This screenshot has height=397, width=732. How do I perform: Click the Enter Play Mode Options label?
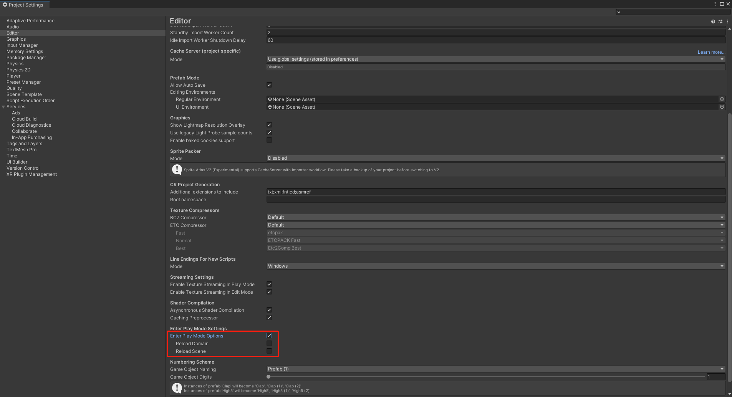pos(197,336)
